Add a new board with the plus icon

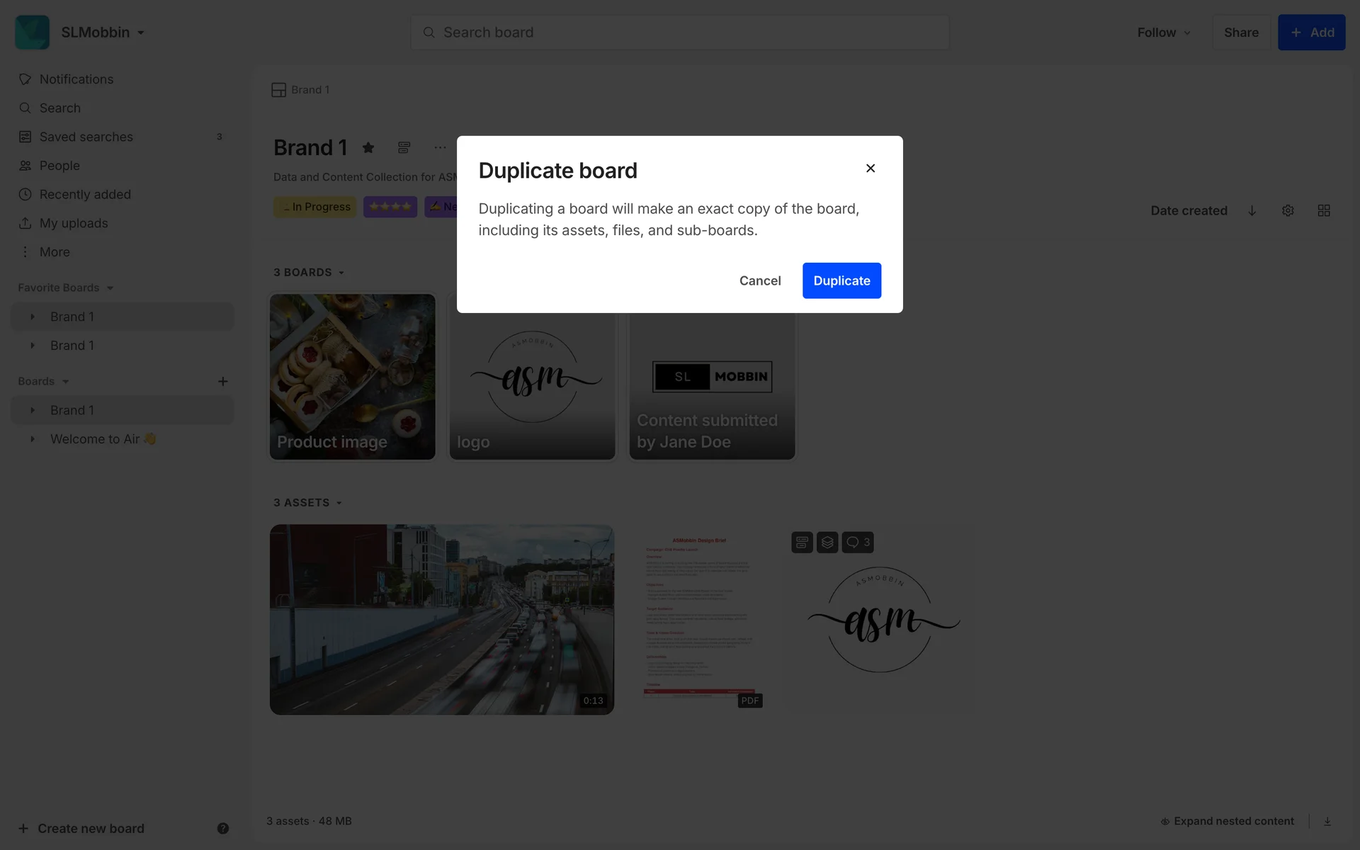pos(222,381)
